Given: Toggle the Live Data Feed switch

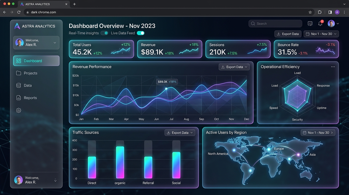Looking at the screenshot, I should [x=141, y=33].
